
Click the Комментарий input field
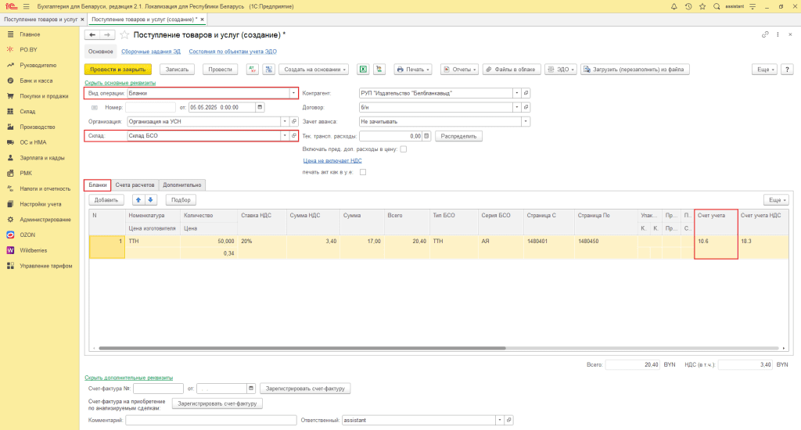point(211,420)
